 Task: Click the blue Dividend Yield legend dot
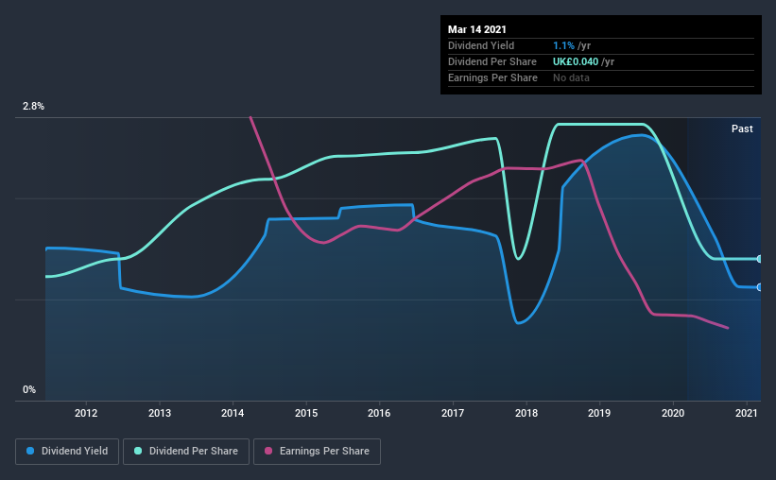click(x=30, y=451)
